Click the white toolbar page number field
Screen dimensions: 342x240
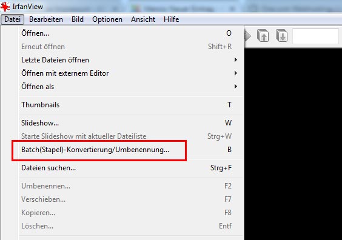[315, 36]
